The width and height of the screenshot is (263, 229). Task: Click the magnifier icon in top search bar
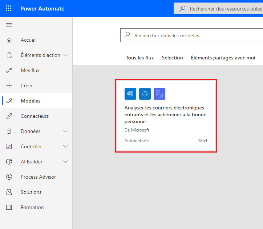[x=182, y=9]
